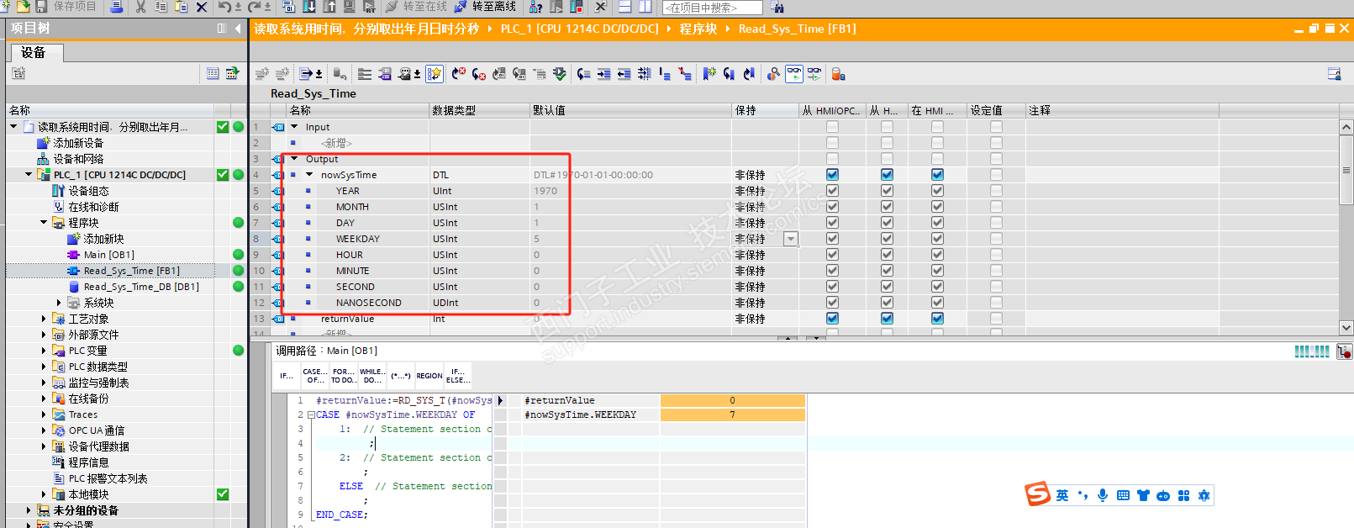The height and width of the screenshot is (528, 1354).
Task: Click the decrease indent icon in editor toolbar
Action: 624,74
